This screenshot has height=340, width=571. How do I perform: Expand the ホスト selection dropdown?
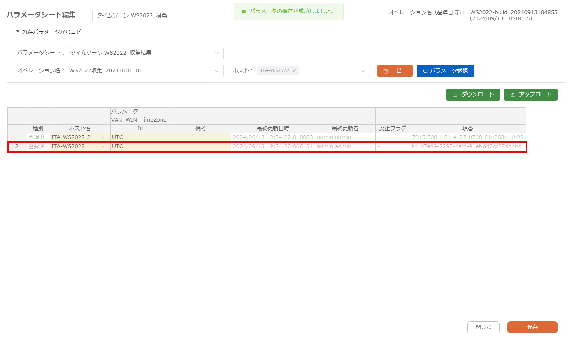363,71
